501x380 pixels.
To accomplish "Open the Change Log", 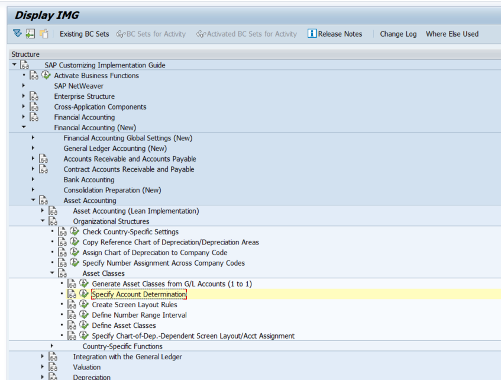I will (x=398, y=34).
